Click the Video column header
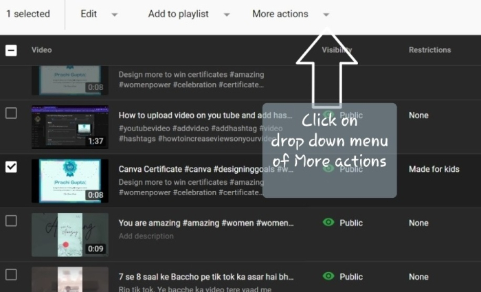 (41, 50)
